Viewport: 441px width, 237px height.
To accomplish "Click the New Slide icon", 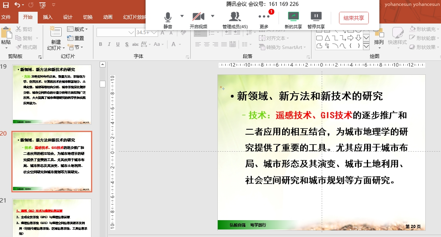I will 56,33.
